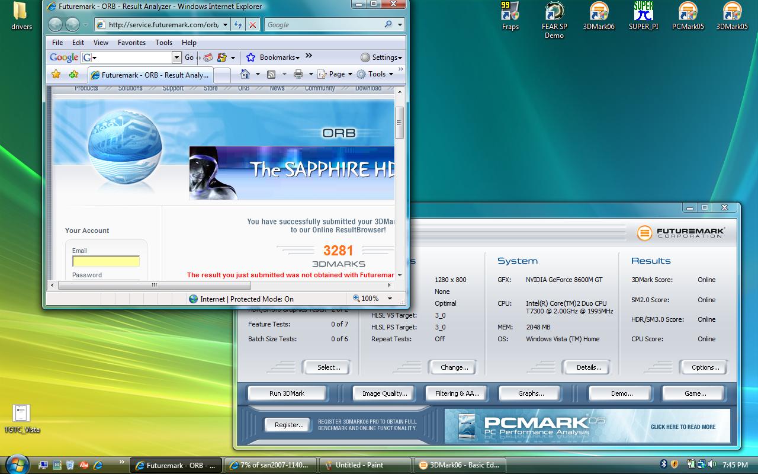Stop loading with the red X
758x474 pixels.
pos(253,24)
